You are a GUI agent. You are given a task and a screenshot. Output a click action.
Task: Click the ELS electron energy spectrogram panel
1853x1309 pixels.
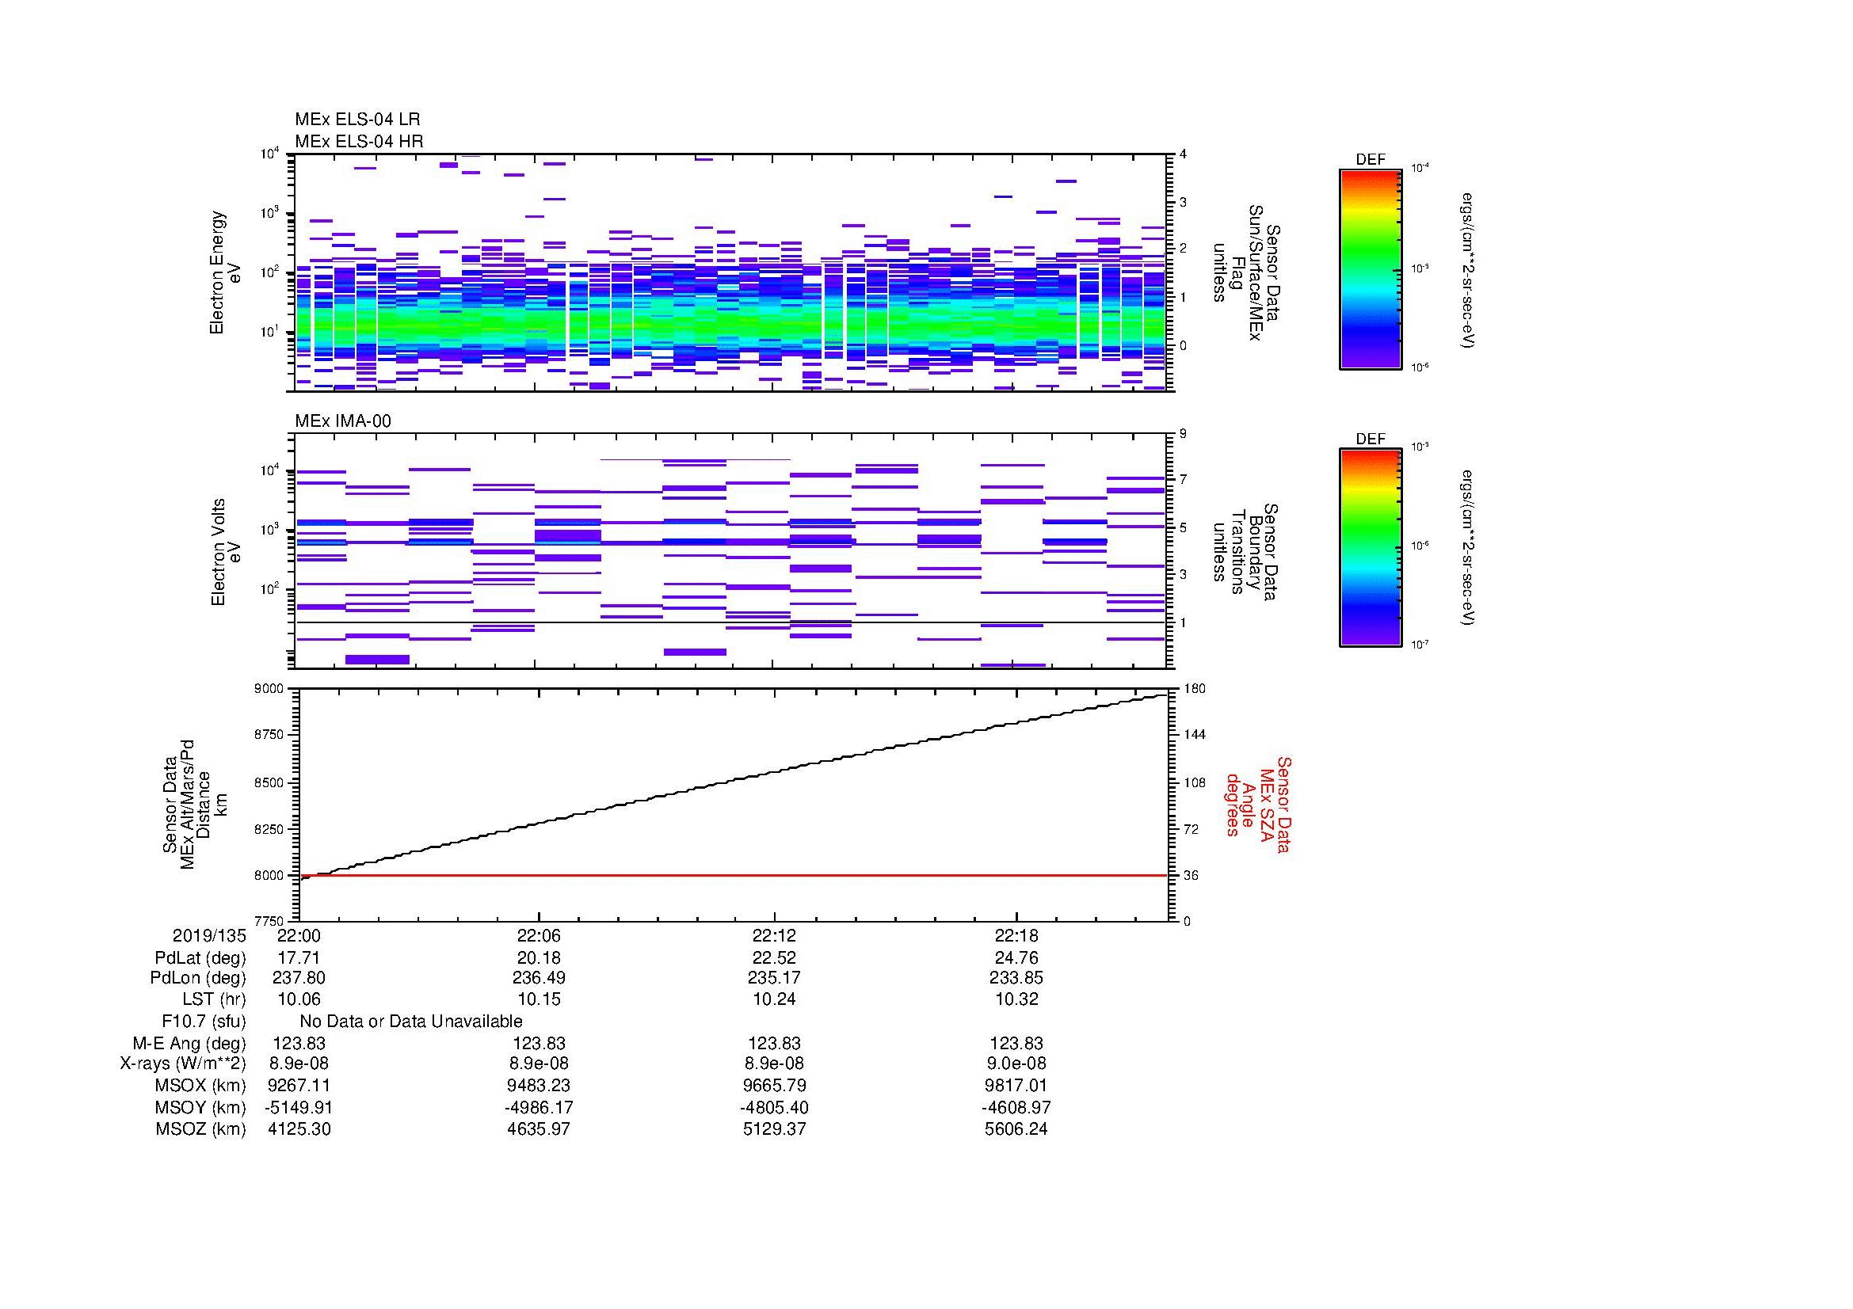tap(730, 272)
